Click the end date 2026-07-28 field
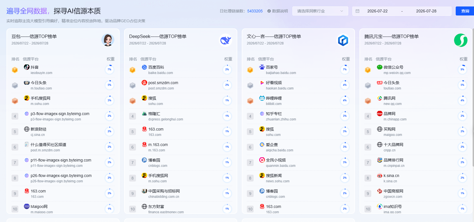The width and height of the screenshot is (474, 222). point(426,11)
